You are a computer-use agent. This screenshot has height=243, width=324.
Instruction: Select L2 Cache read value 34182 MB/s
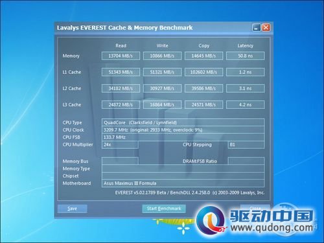click(x=121, y=88)
